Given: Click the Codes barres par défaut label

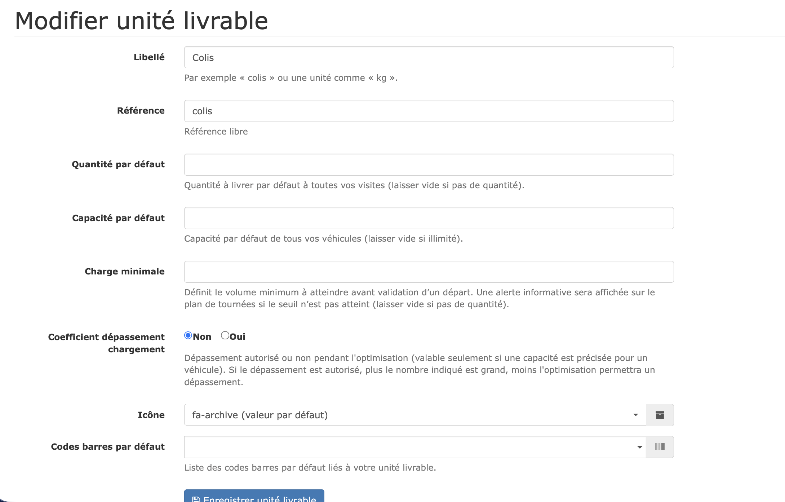Looking at the screenshot, I should tap(108, 447).
